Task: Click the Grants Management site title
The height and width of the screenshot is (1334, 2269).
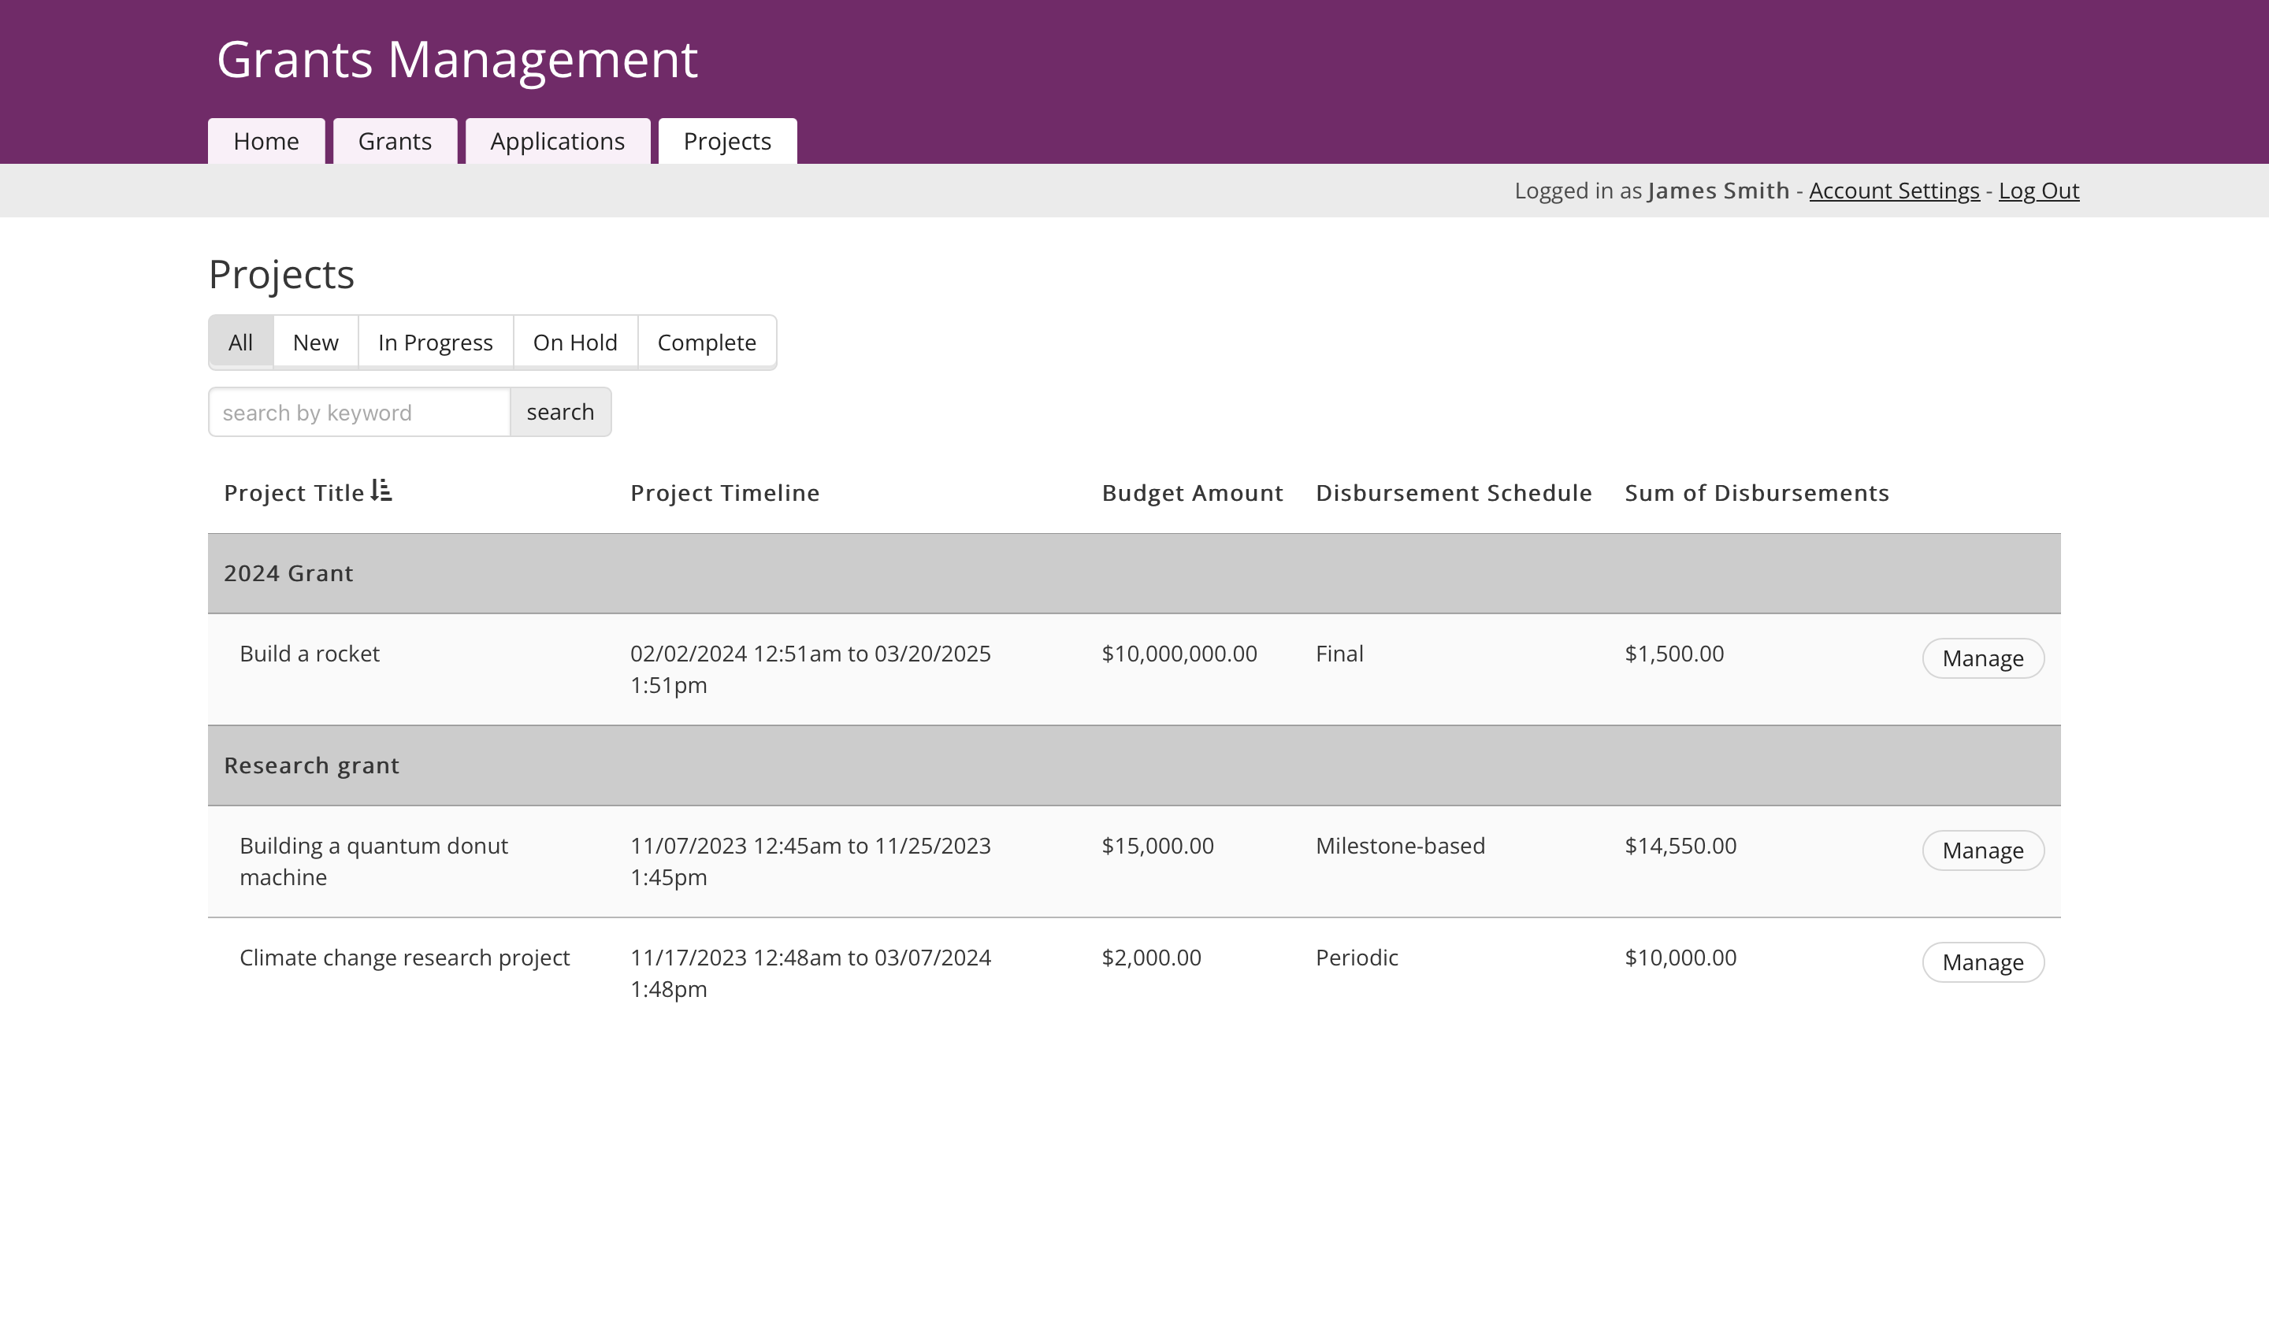Action: coord(456,59)
